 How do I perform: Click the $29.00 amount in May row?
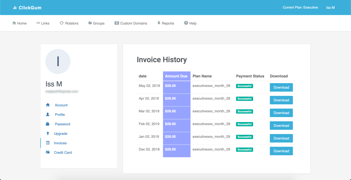tap(170, 86)
